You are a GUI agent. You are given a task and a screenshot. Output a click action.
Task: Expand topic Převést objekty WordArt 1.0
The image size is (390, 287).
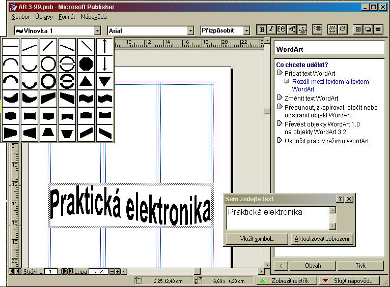pyautogui.click(x=322, y=127)
